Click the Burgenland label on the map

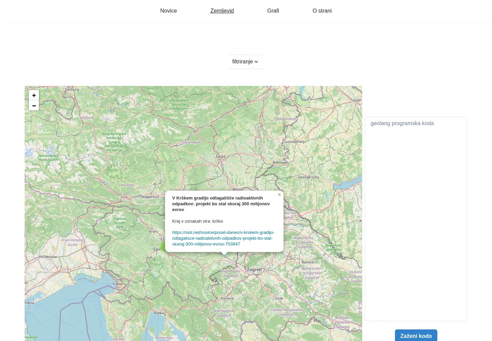coord(286,119)
